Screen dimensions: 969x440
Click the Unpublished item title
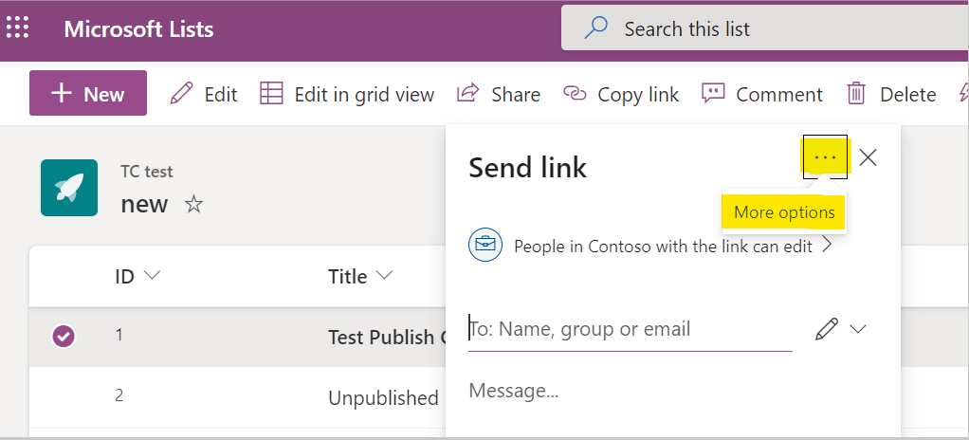click(383, 398)
